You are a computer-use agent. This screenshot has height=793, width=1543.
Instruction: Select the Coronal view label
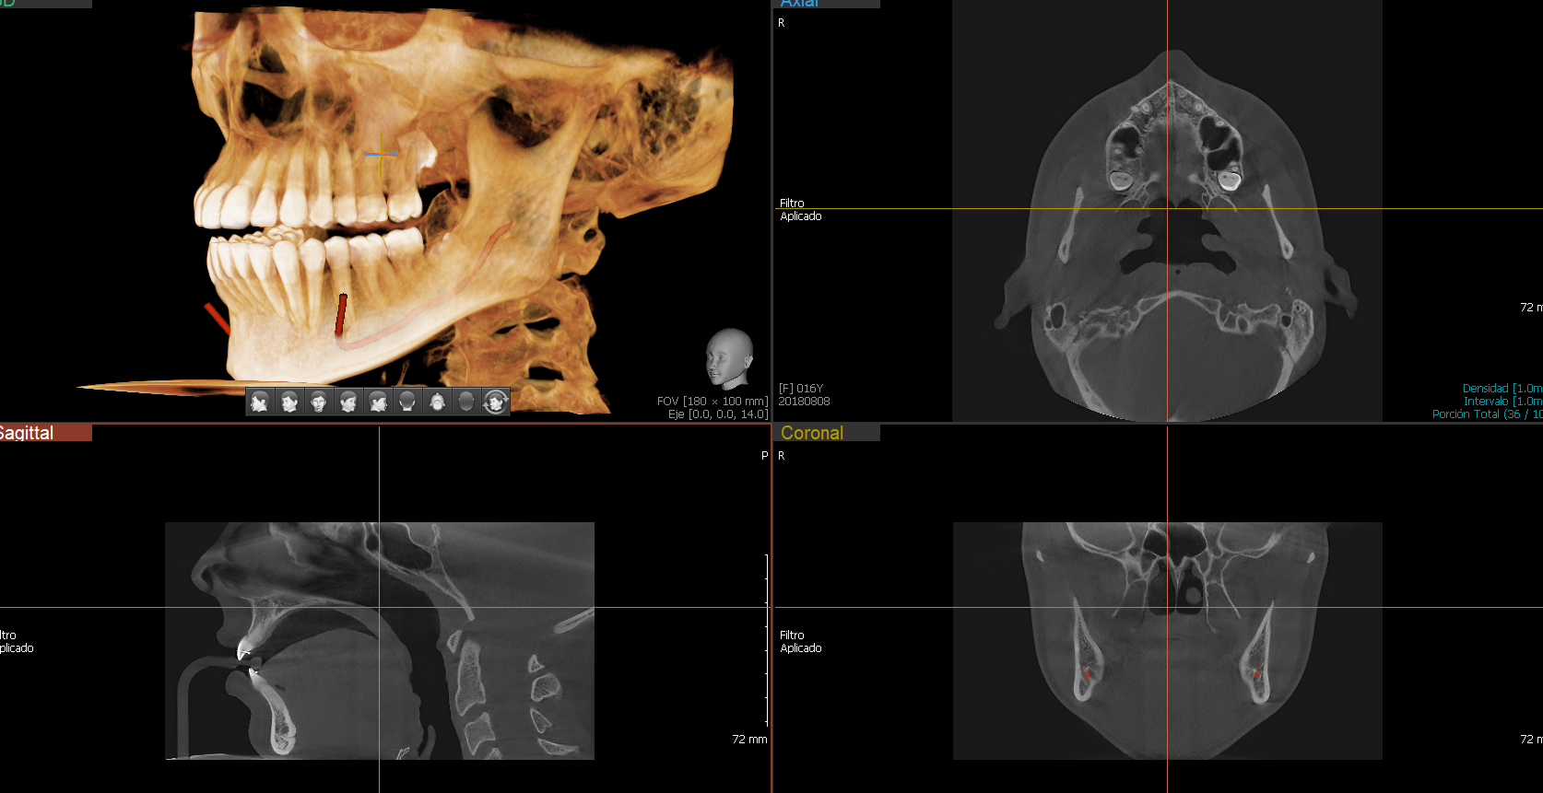pyautogui.click(x=812, y=433)
